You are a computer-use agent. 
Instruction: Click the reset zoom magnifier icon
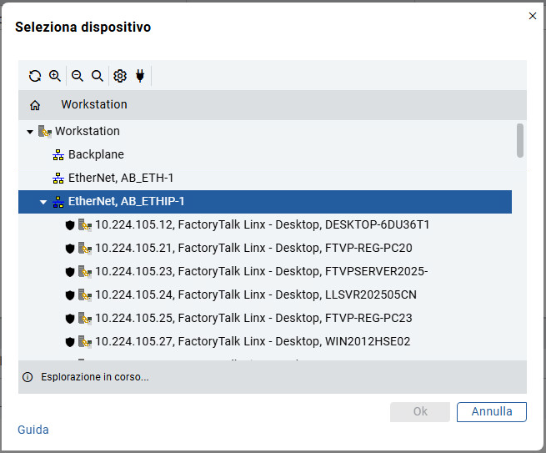[x=98, y=76]
